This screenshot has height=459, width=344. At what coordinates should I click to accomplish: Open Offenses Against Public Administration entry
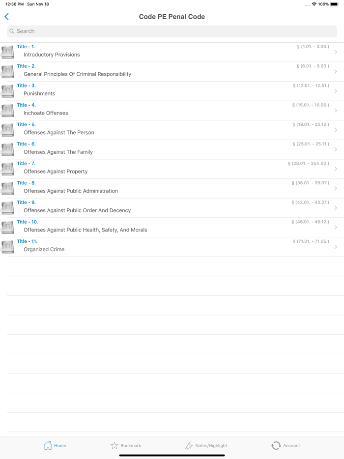[x=71, y=191]
